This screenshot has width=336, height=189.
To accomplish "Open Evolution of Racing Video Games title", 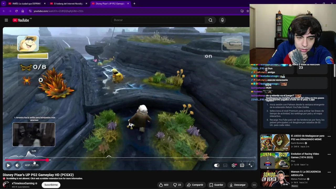I will click(305, 155).
